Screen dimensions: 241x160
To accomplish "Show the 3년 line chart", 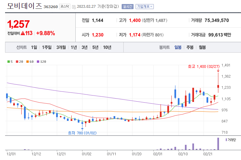I will tap(85, 47).
